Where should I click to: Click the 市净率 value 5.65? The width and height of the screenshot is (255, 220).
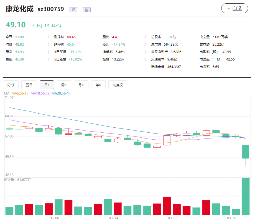tap(216, 67)
